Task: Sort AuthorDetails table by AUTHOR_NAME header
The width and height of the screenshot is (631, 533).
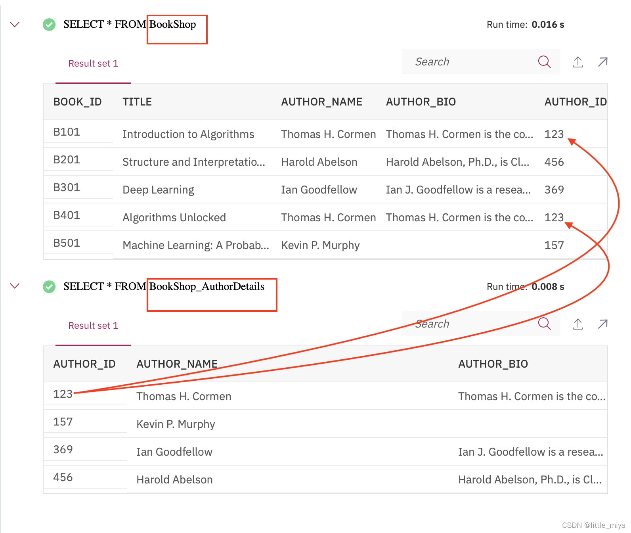Action: point(177,364)
